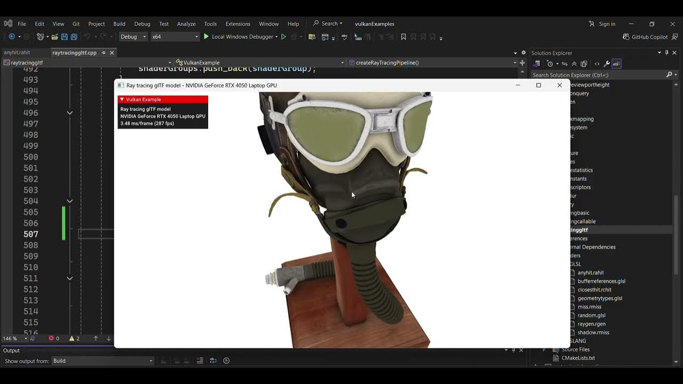Image resolution: width=683 pixels, height=384 pixels.
Task: Start debugging with Local Windows Debugger play icon
Action: [207, 37]
